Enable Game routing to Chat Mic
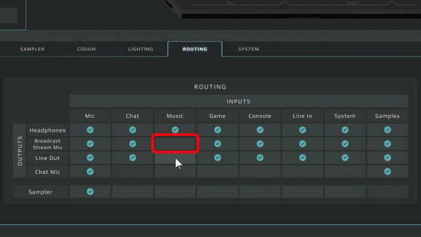Viewport: 421px width, 237px height. 218,172
